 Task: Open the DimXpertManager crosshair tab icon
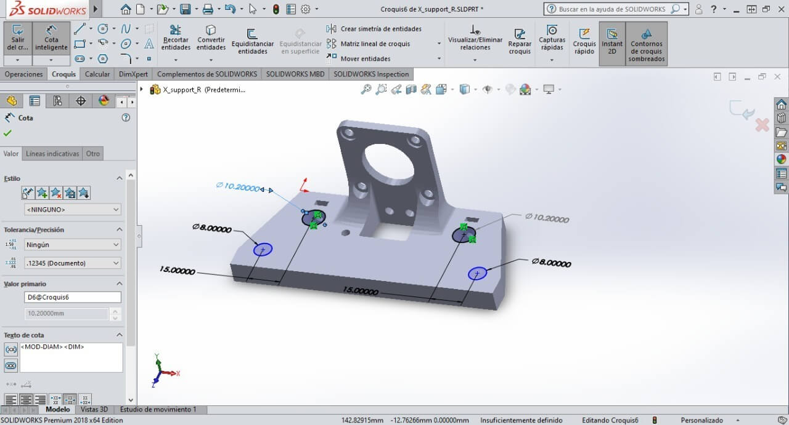click(81, 101)
